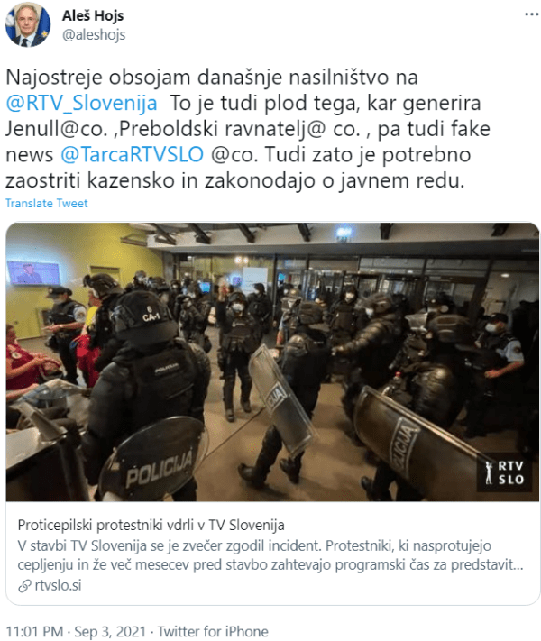
Task: Click the 11:01 PM timestamp
Action: (x=34, y=632)
